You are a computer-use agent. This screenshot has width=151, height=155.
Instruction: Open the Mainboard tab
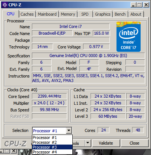click(47, 14)
